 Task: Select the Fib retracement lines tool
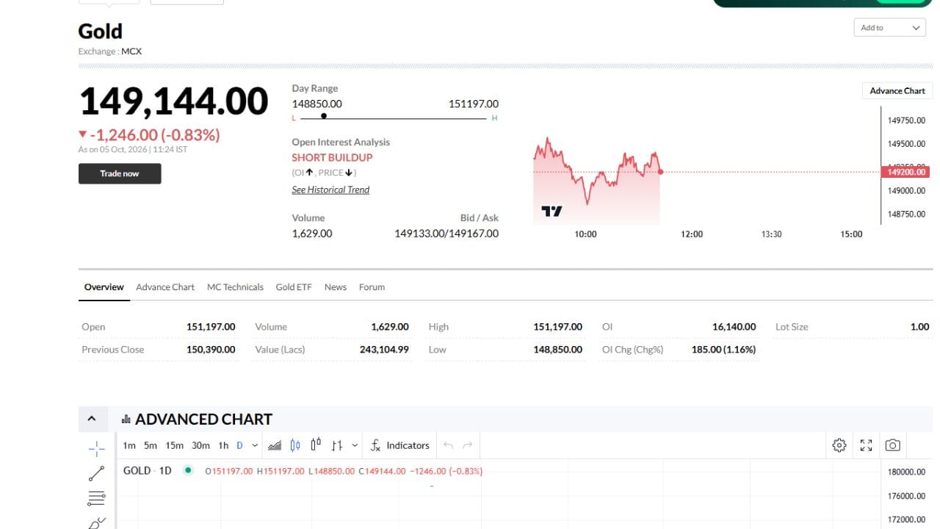click(x=96, y=499)
